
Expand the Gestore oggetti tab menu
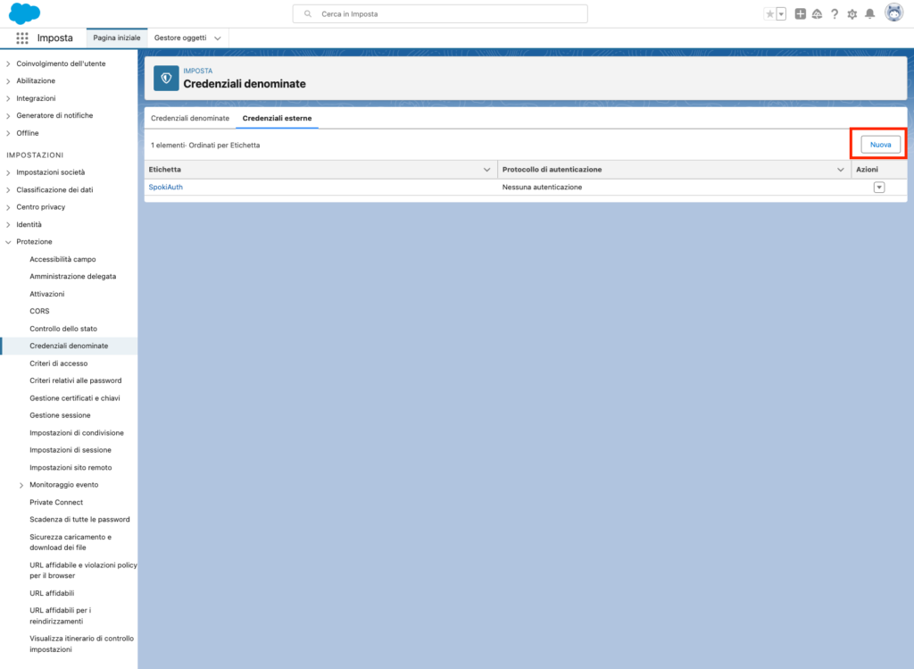218,38
